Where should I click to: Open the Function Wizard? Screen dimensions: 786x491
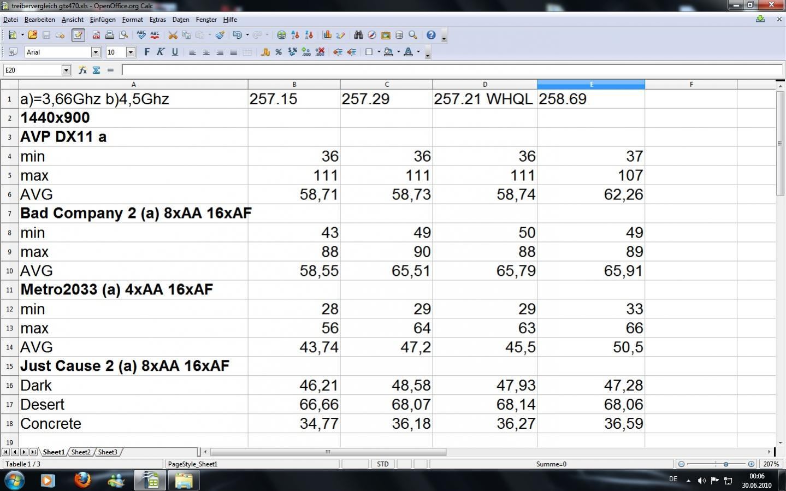(82, 70)
